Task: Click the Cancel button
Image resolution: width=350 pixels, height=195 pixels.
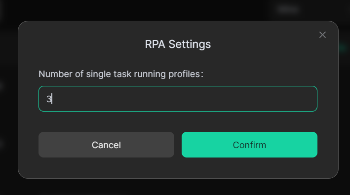Action: coord(106,145)
